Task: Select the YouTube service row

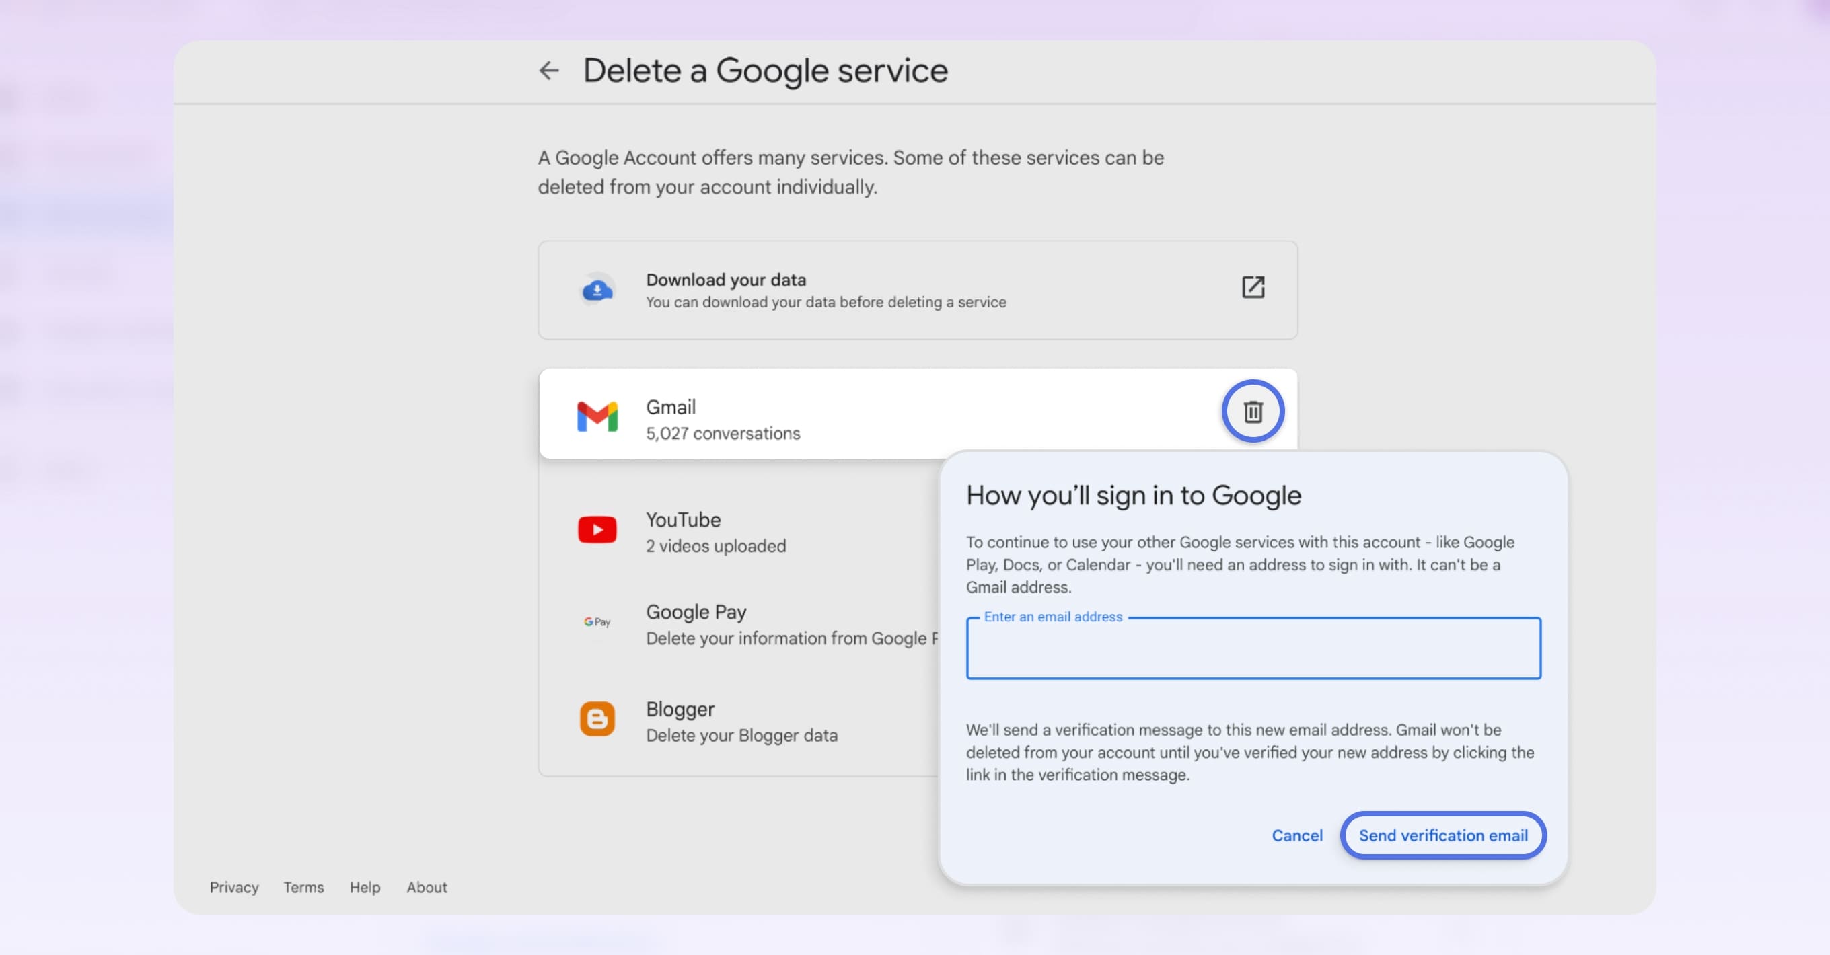Action: (746, 531)
